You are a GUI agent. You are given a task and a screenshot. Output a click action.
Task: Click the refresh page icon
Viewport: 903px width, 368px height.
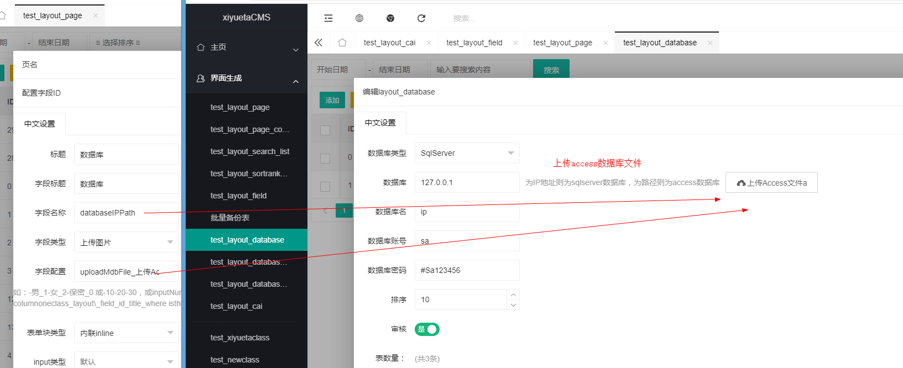click(x=421, y=18)
